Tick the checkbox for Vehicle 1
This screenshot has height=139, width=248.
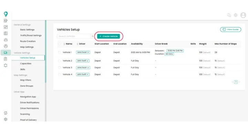click(x=60, y=53)
